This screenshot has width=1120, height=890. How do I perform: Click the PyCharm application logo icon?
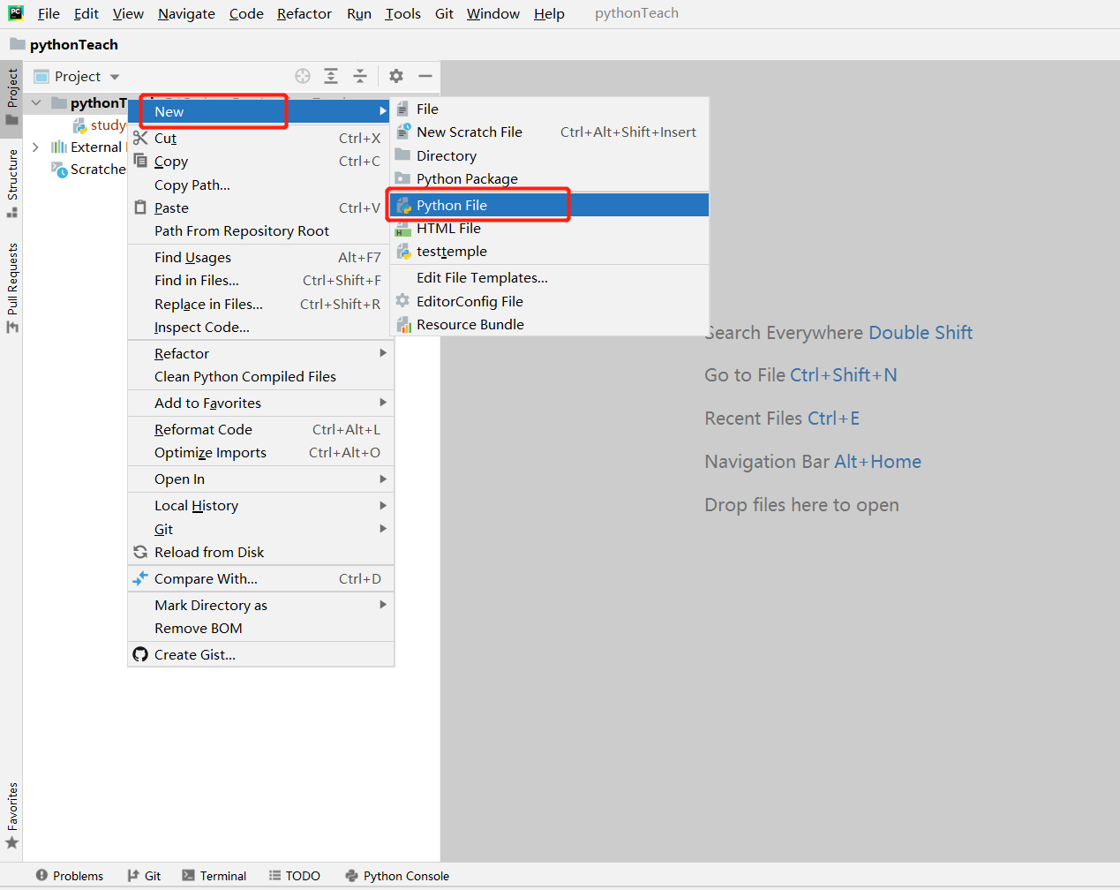(x=16, y=13)
